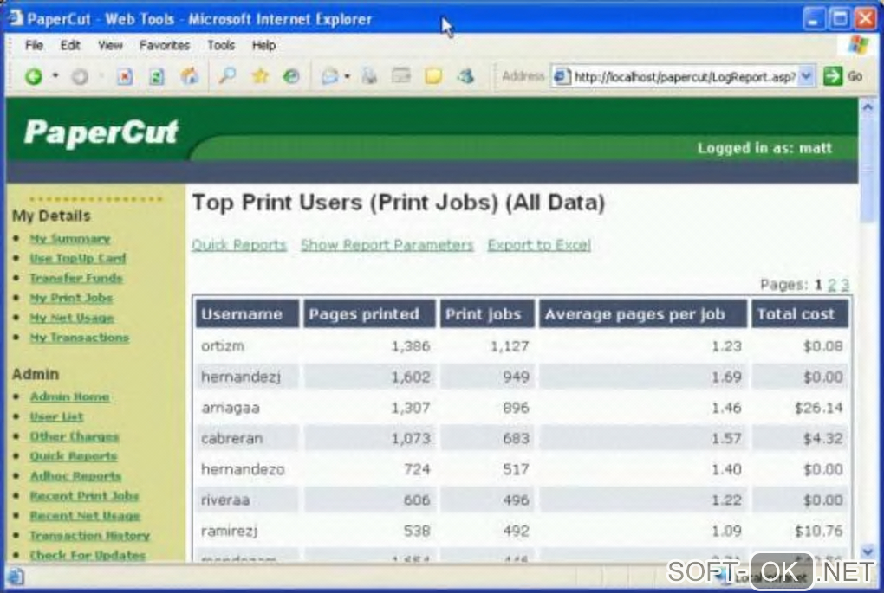The height and width of the screenshot is (593, 884).
Task: Click the Average pages per job header
Action: 643,313
